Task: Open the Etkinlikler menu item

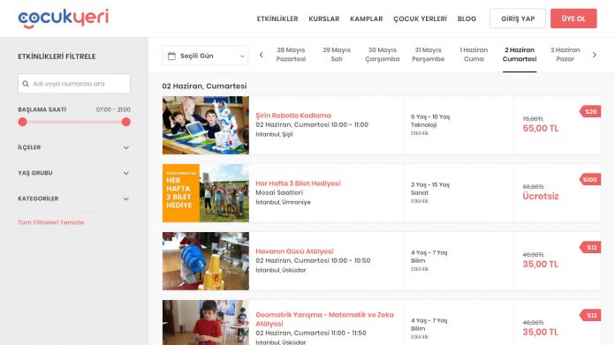Action: 277,19
